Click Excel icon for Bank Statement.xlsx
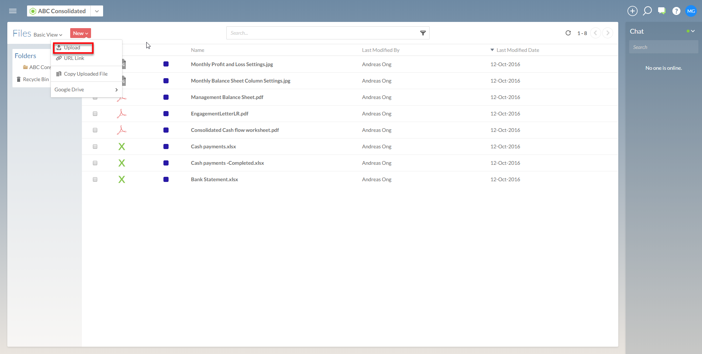The height and width of the screenshot is (354, 702). 122,179
